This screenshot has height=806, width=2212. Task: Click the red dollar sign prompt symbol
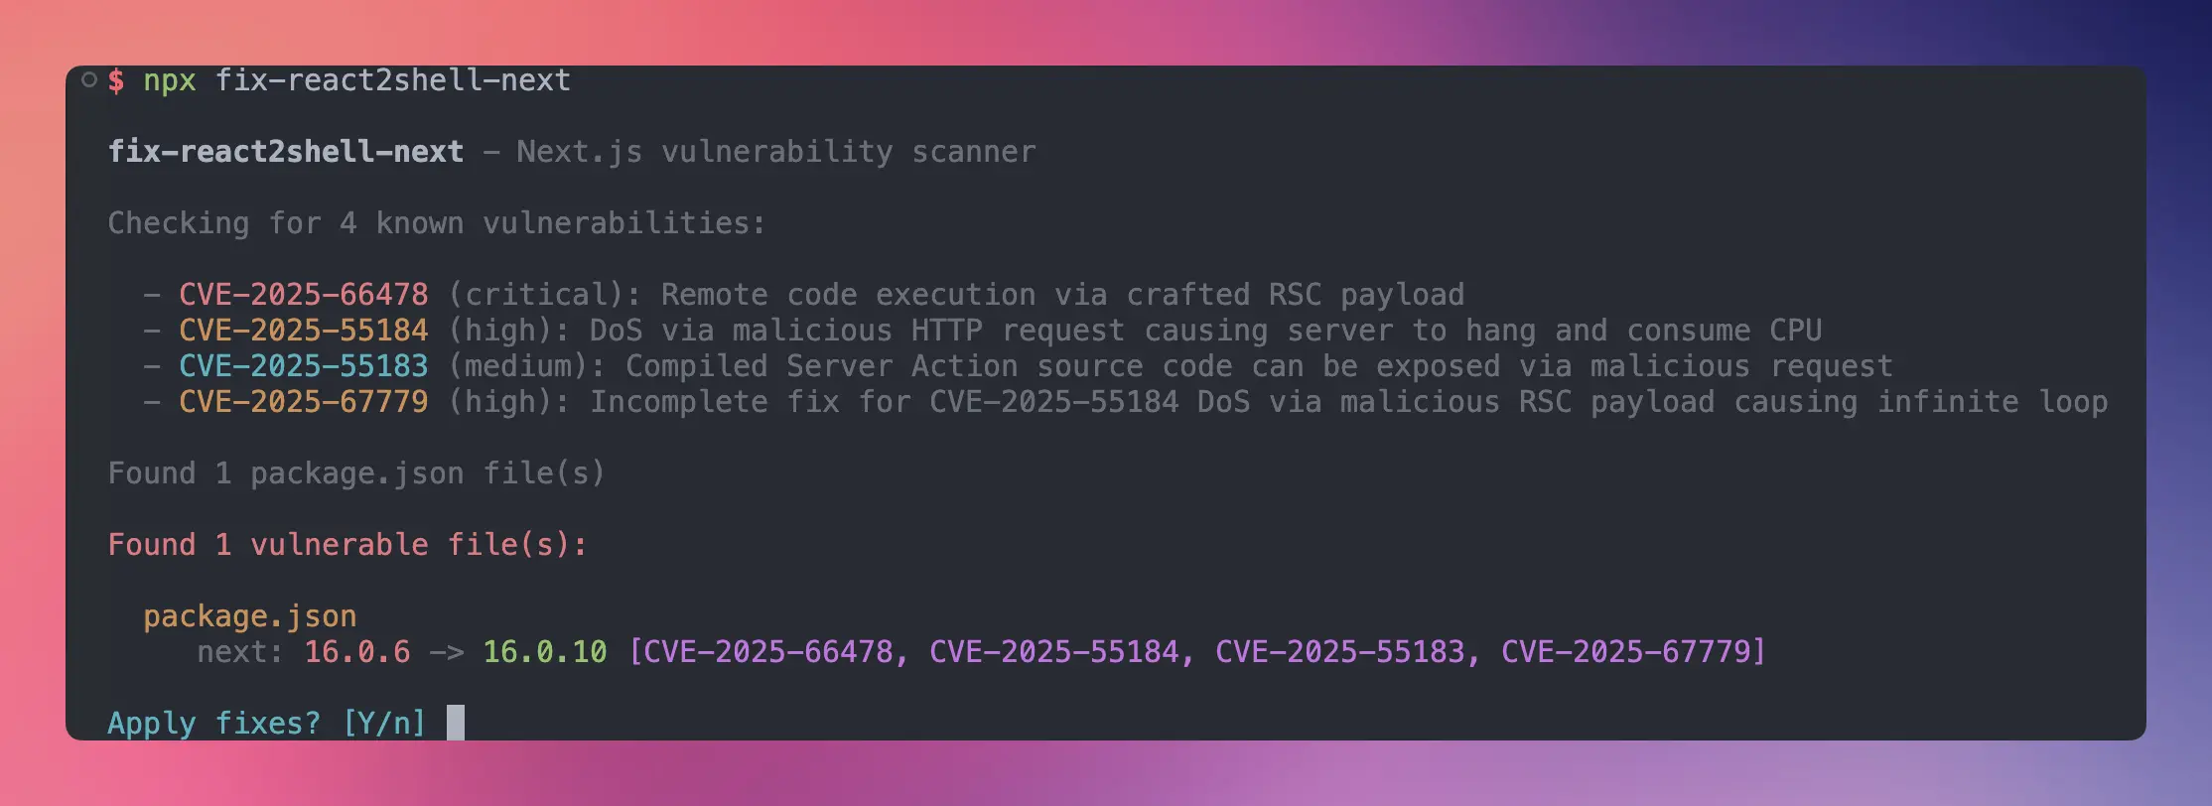116,80
